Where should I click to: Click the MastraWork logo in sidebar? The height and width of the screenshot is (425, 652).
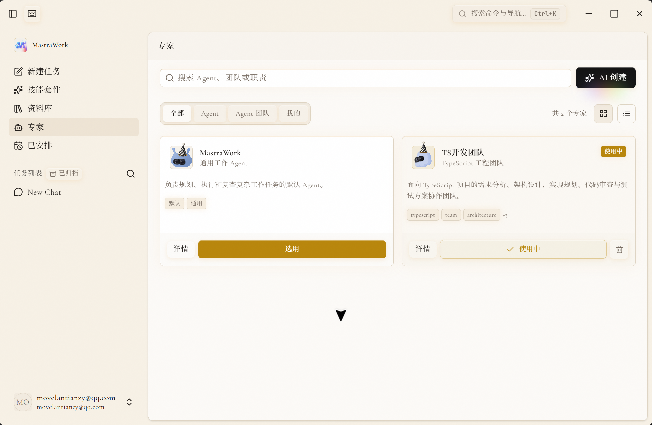pyautogui.click(x=21, y=45)
